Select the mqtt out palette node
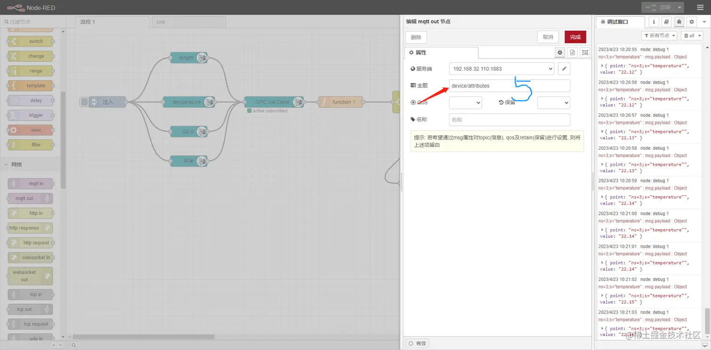Screen dimensions: 711x350 pos(30,198)
